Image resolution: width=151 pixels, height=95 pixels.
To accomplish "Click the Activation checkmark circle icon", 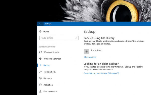I will 41,85.
